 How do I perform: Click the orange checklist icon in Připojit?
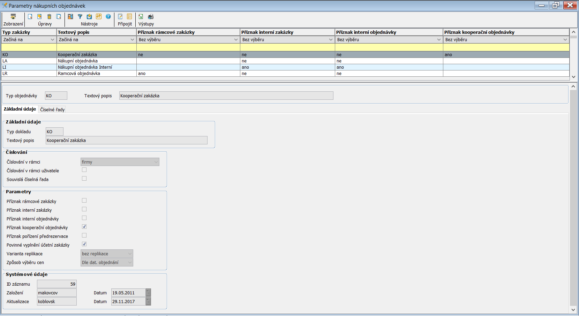129,17
